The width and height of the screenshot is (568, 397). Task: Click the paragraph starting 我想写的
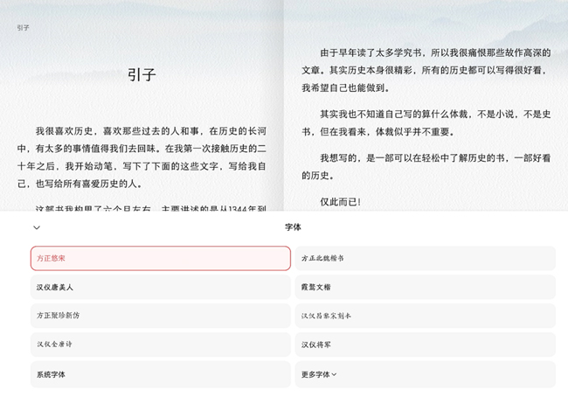click(x=426, y=167)
